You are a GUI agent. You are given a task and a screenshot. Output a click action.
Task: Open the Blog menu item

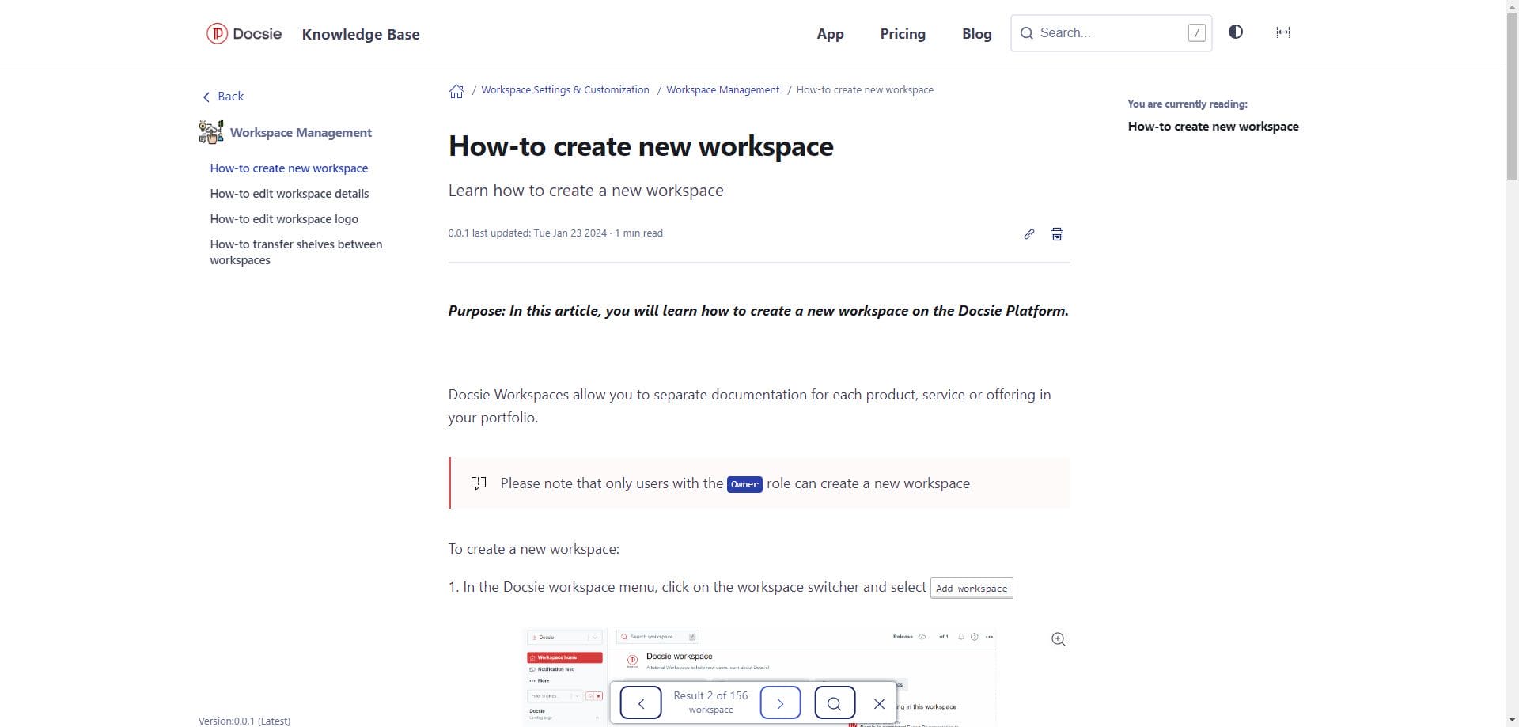(976, 34)
